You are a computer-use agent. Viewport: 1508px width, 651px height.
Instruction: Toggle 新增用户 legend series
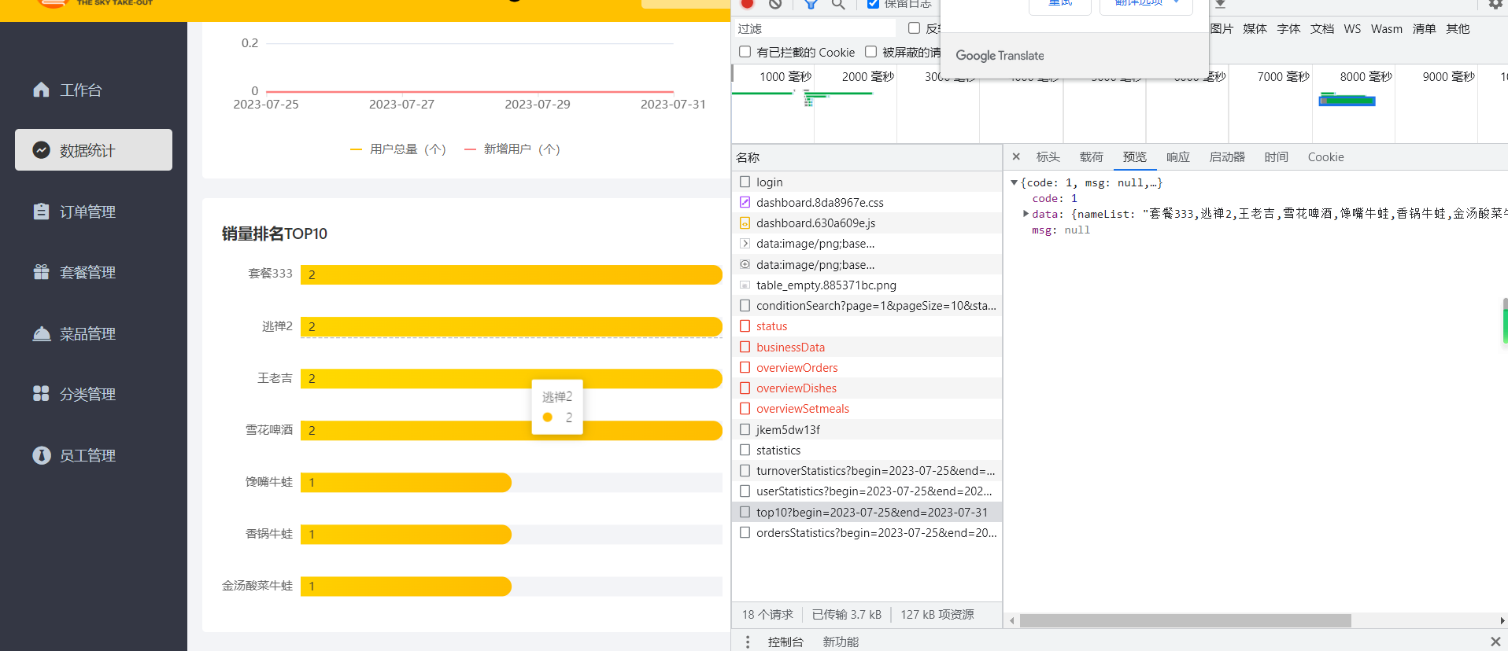pyautogui.click(x=512, y=149)
